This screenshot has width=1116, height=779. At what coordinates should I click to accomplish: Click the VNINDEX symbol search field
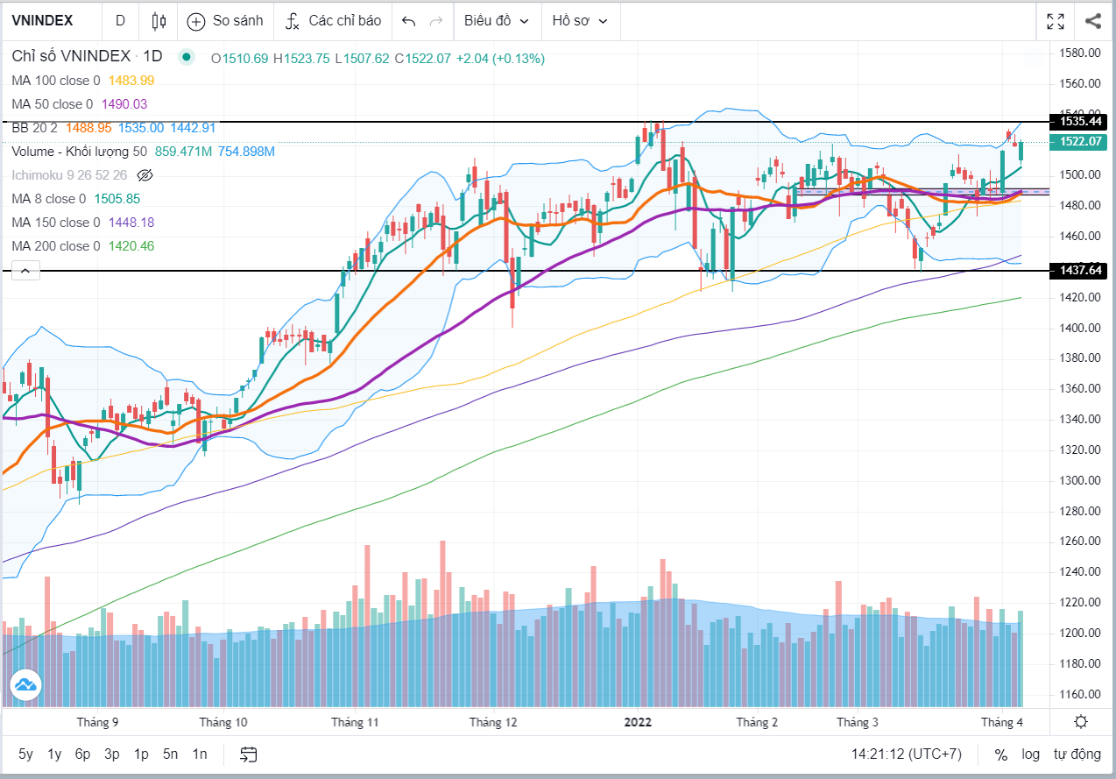coord(42,21)
